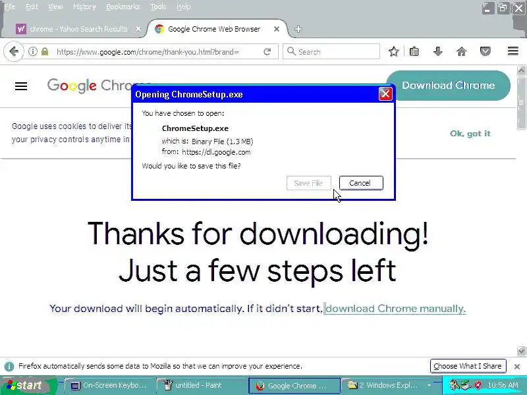Follow the download Chrome manually link
The height and width of the screenshot is (395, 527).
click(x=396, y=308)
